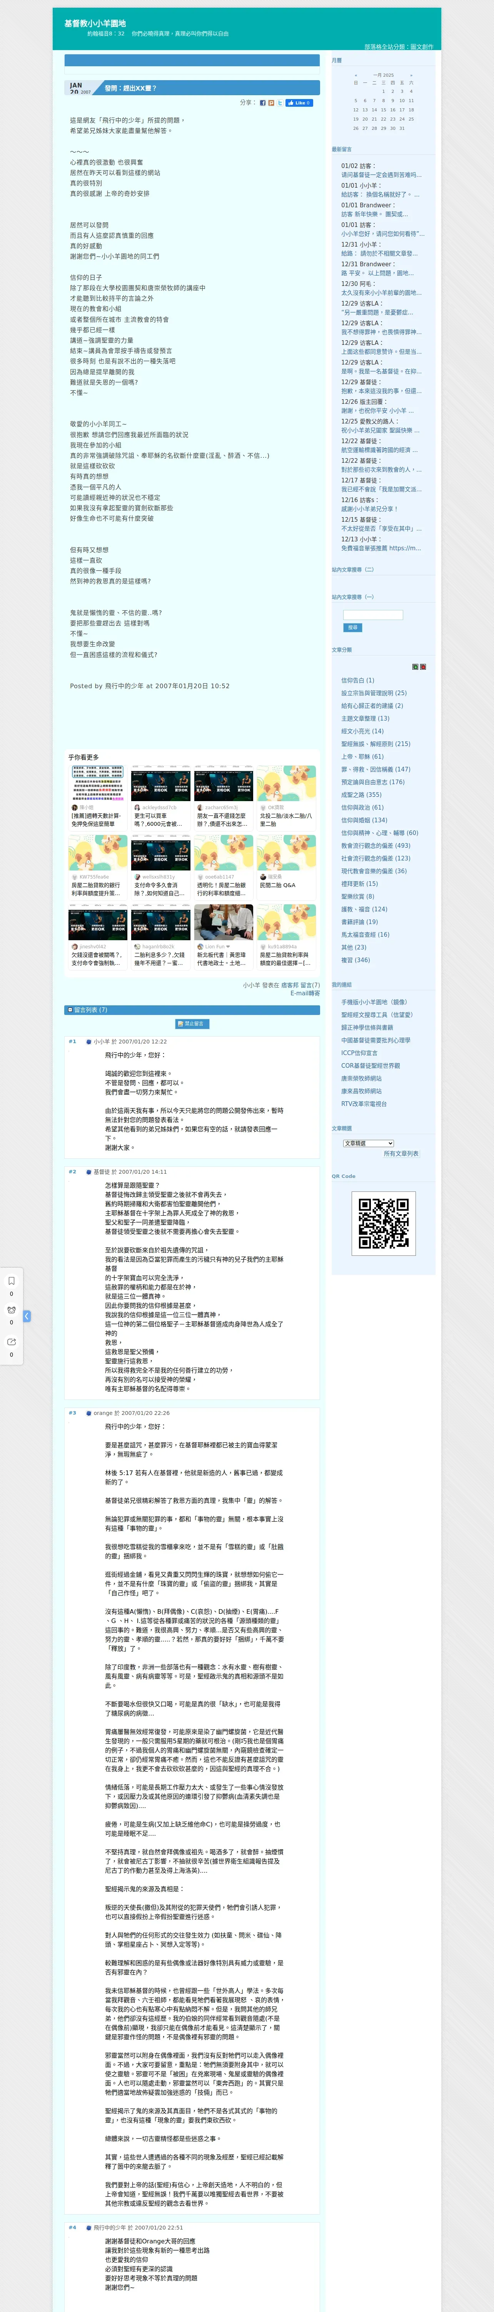Viewport: 494px width, 2312px height.
Task: Click the red category collapse icon
Action: pyautogui.click(x=423, y=667)
